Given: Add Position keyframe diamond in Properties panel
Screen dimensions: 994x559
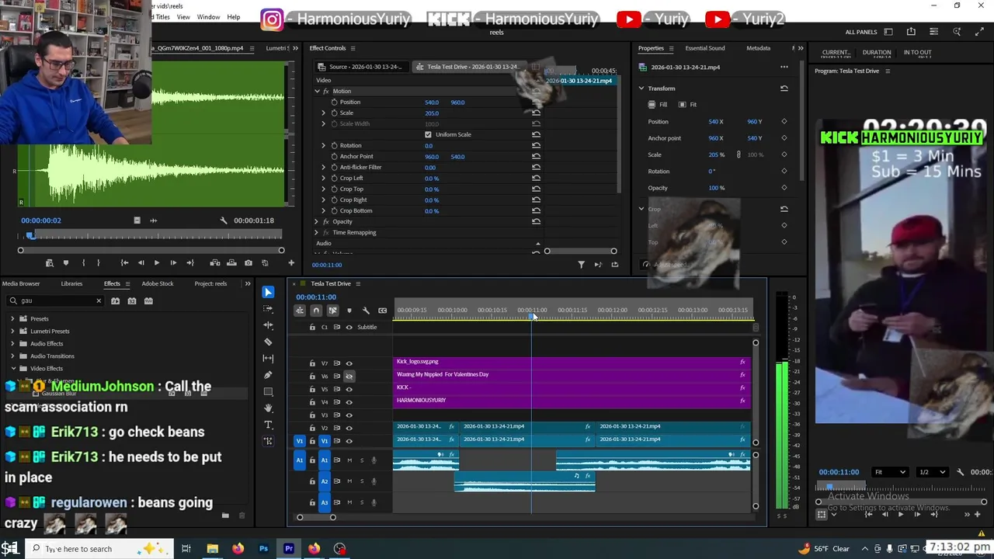Looking at the screenshot, I should tap(784, 122).
